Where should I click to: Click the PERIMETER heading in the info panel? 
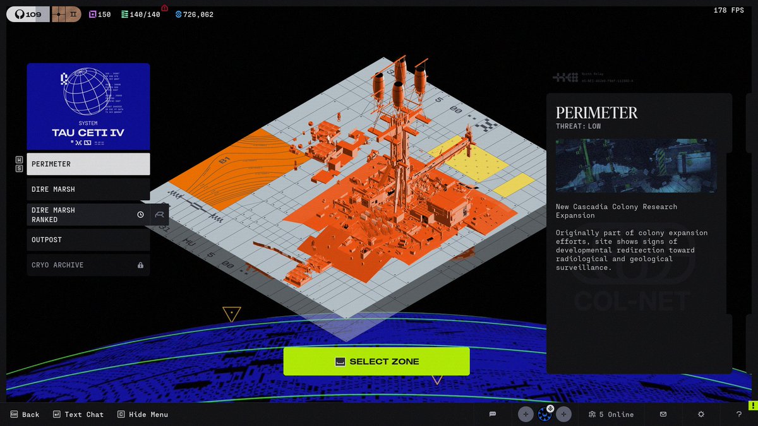597,113
